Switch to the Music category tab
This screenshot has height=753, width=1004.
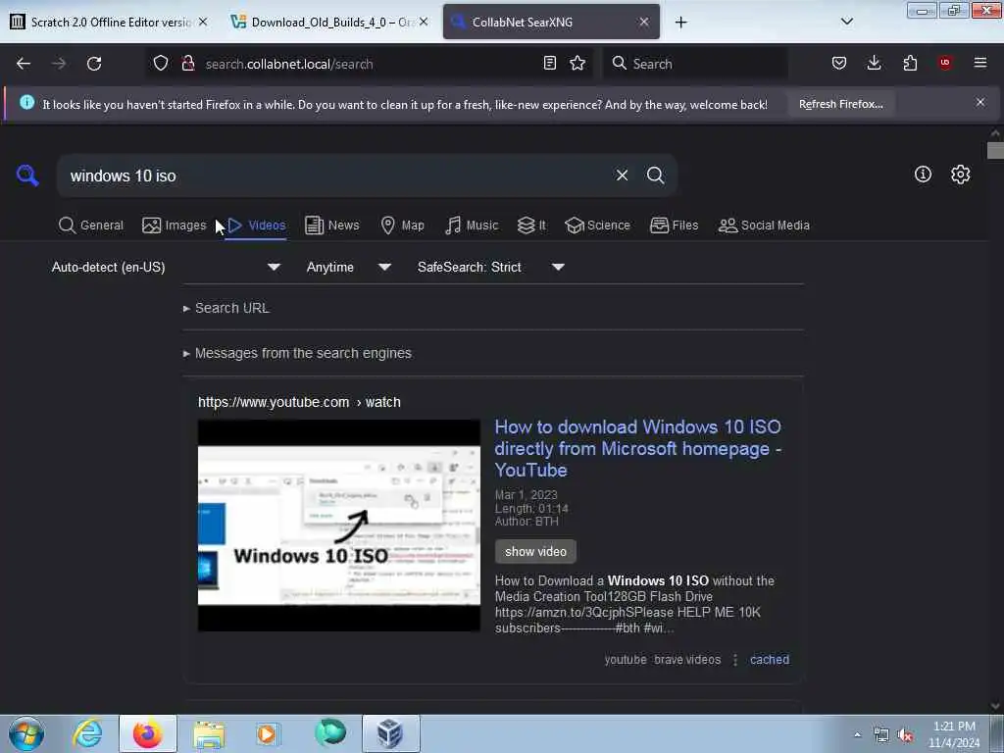click(472, 226)
